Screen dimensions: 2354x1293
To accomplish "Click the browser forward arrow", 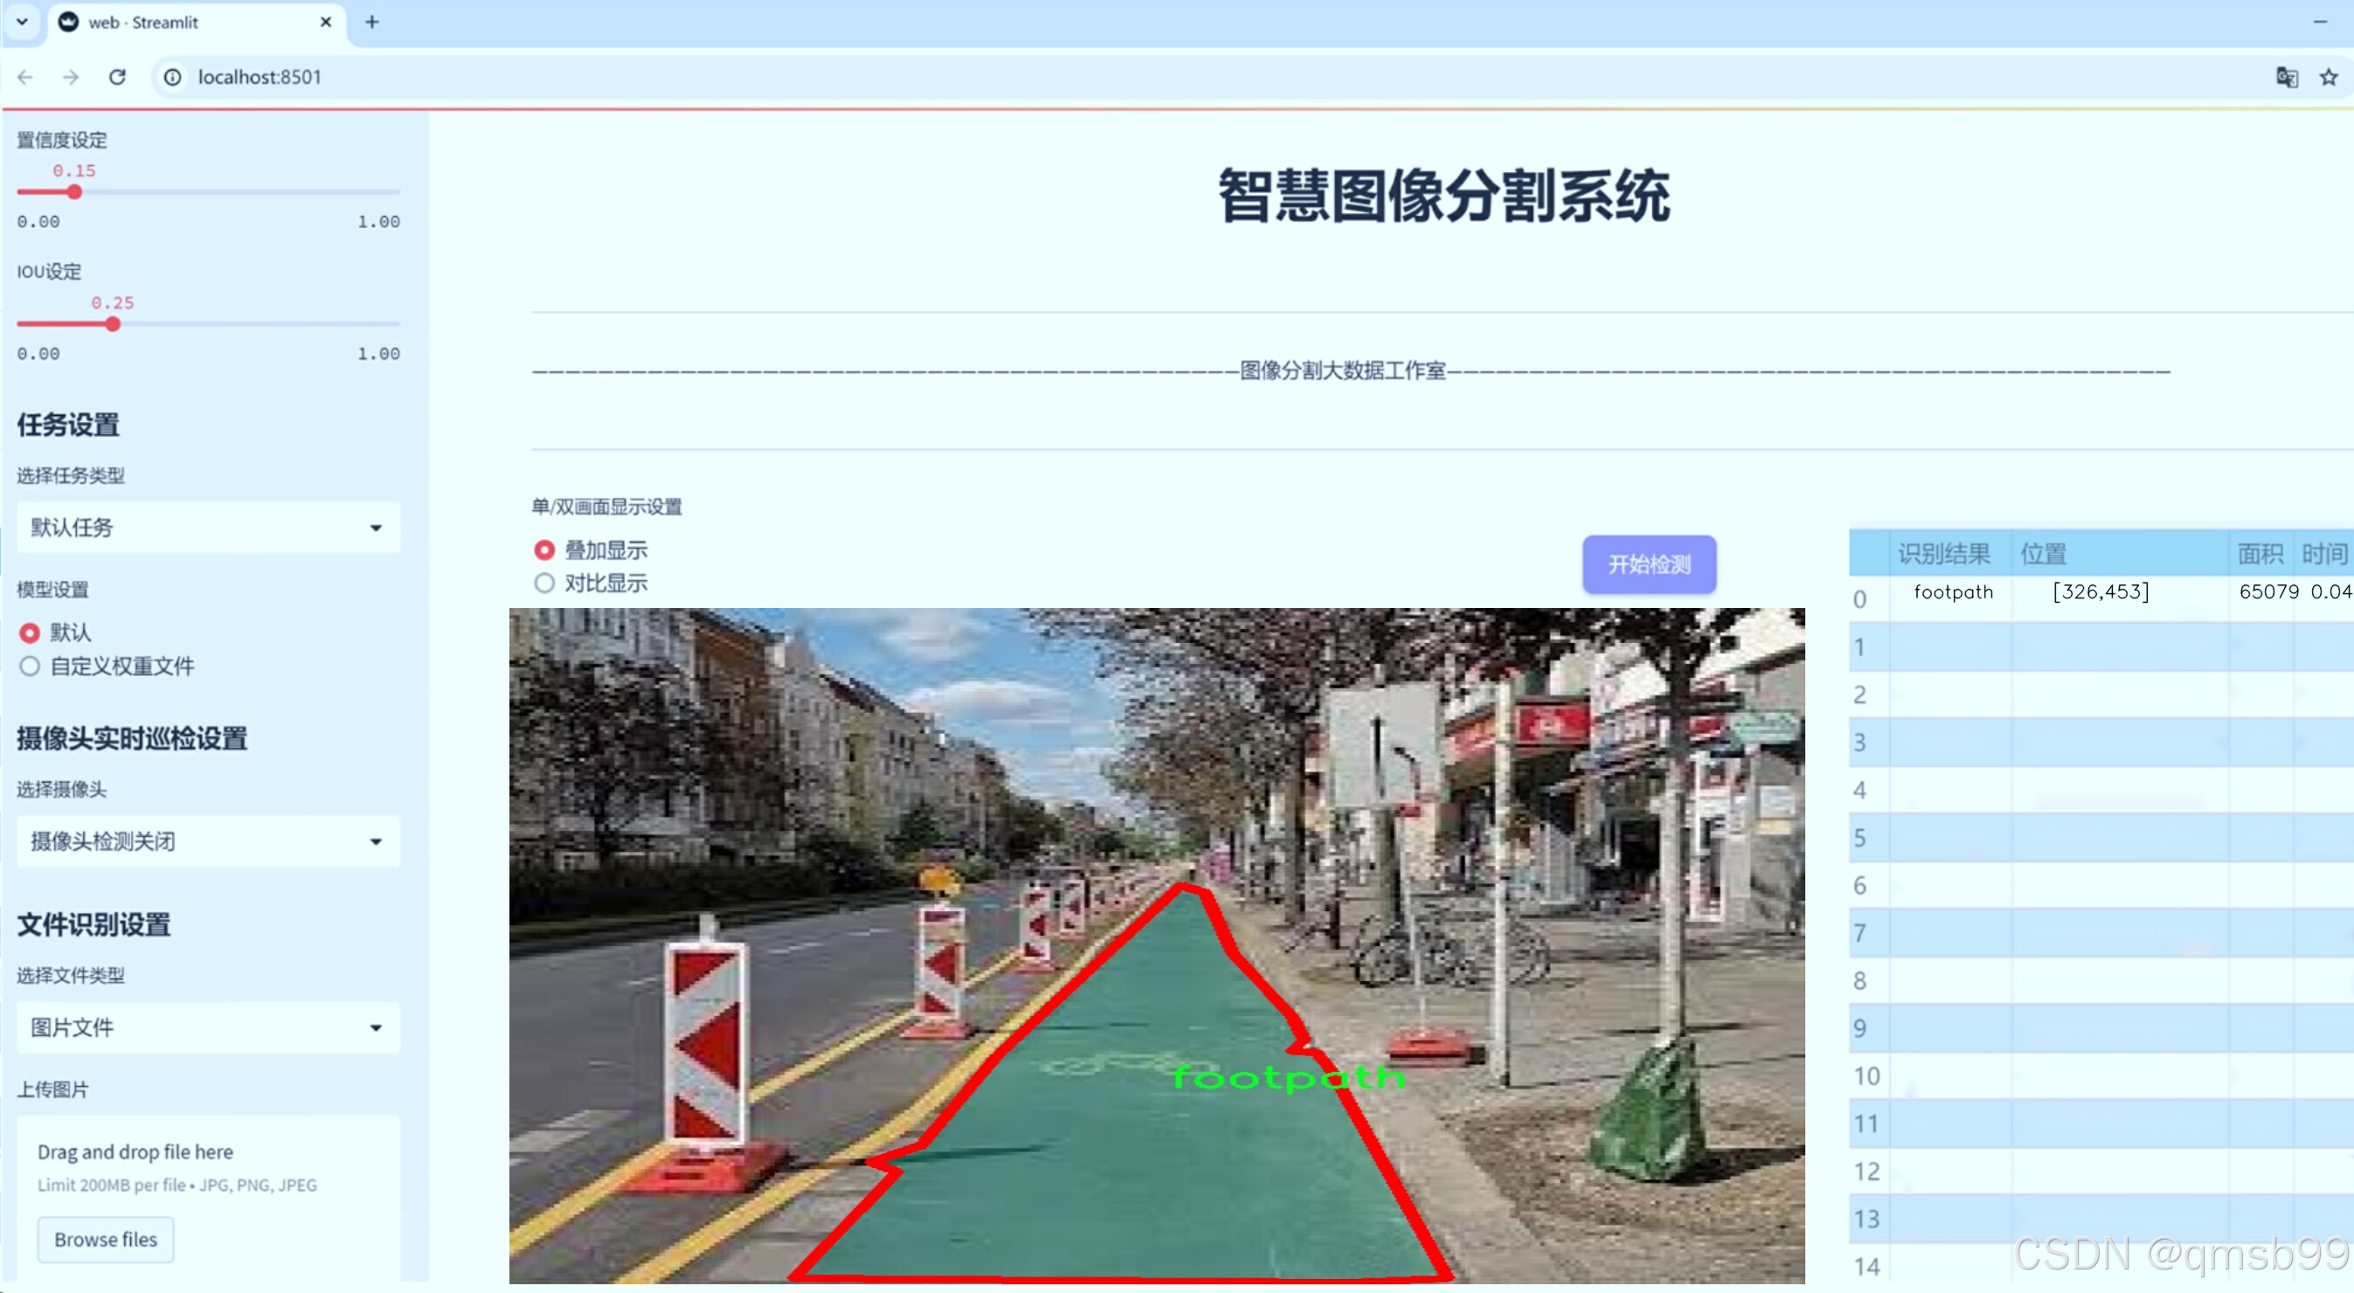I will (71, 77).
